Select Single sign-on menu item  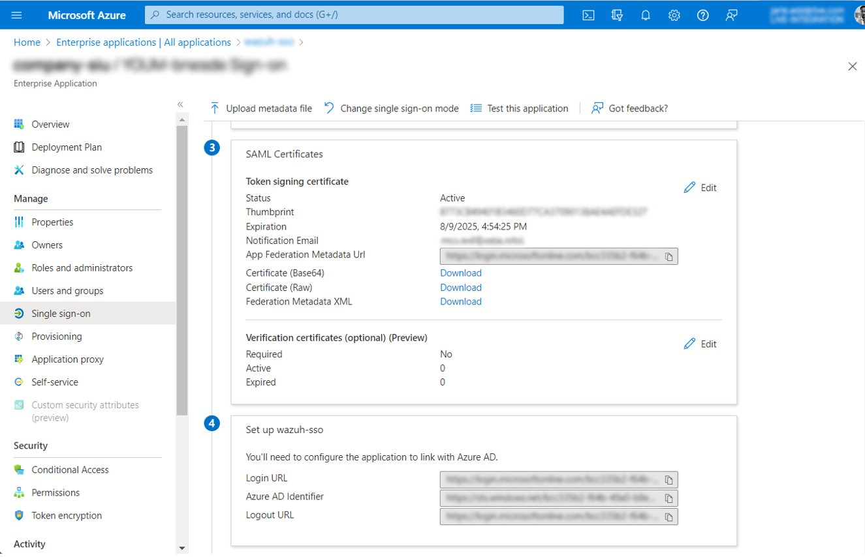(x=87, y=314)
